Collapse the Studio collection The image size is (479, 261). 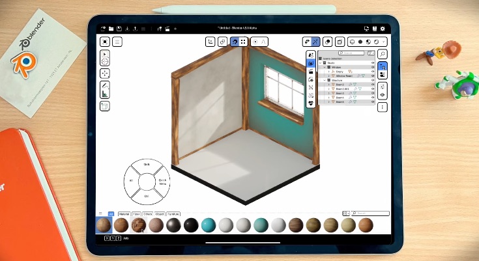point(321,63)
